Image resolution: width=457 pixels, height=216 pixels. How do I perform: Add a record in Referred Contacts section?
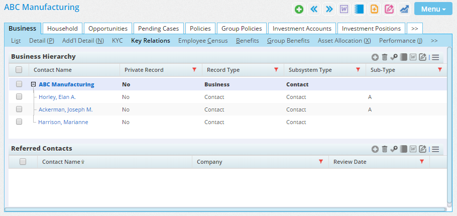click(x=375, y=149)
